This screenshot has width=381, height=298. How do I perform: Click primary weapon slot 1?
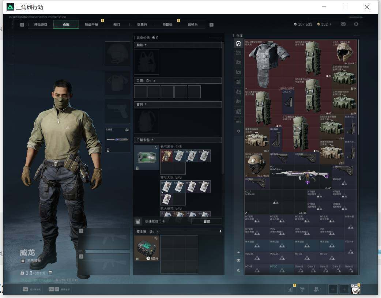pyautogui.click(x=104, y=239)
